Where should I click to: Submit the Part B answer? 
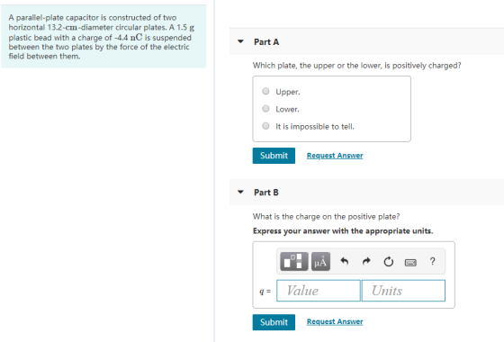pyautogui.click(x=274, y=322)
